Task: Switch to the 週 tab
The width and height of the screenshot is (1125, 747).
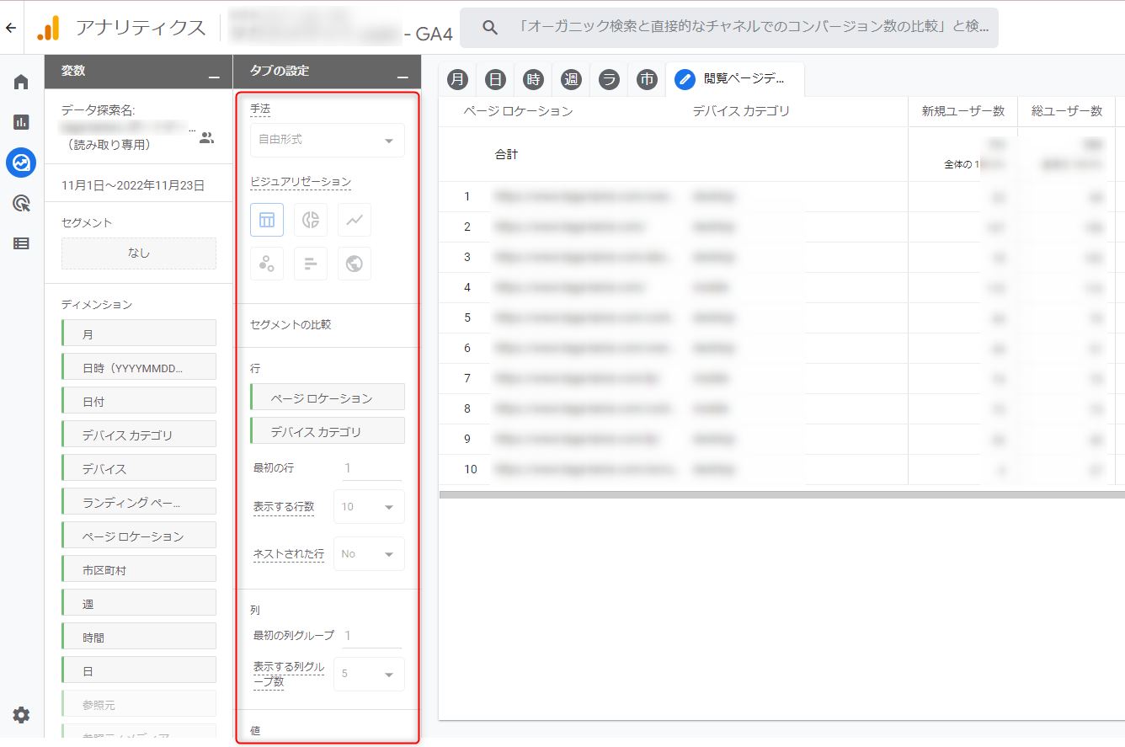Action: (571, 79)
